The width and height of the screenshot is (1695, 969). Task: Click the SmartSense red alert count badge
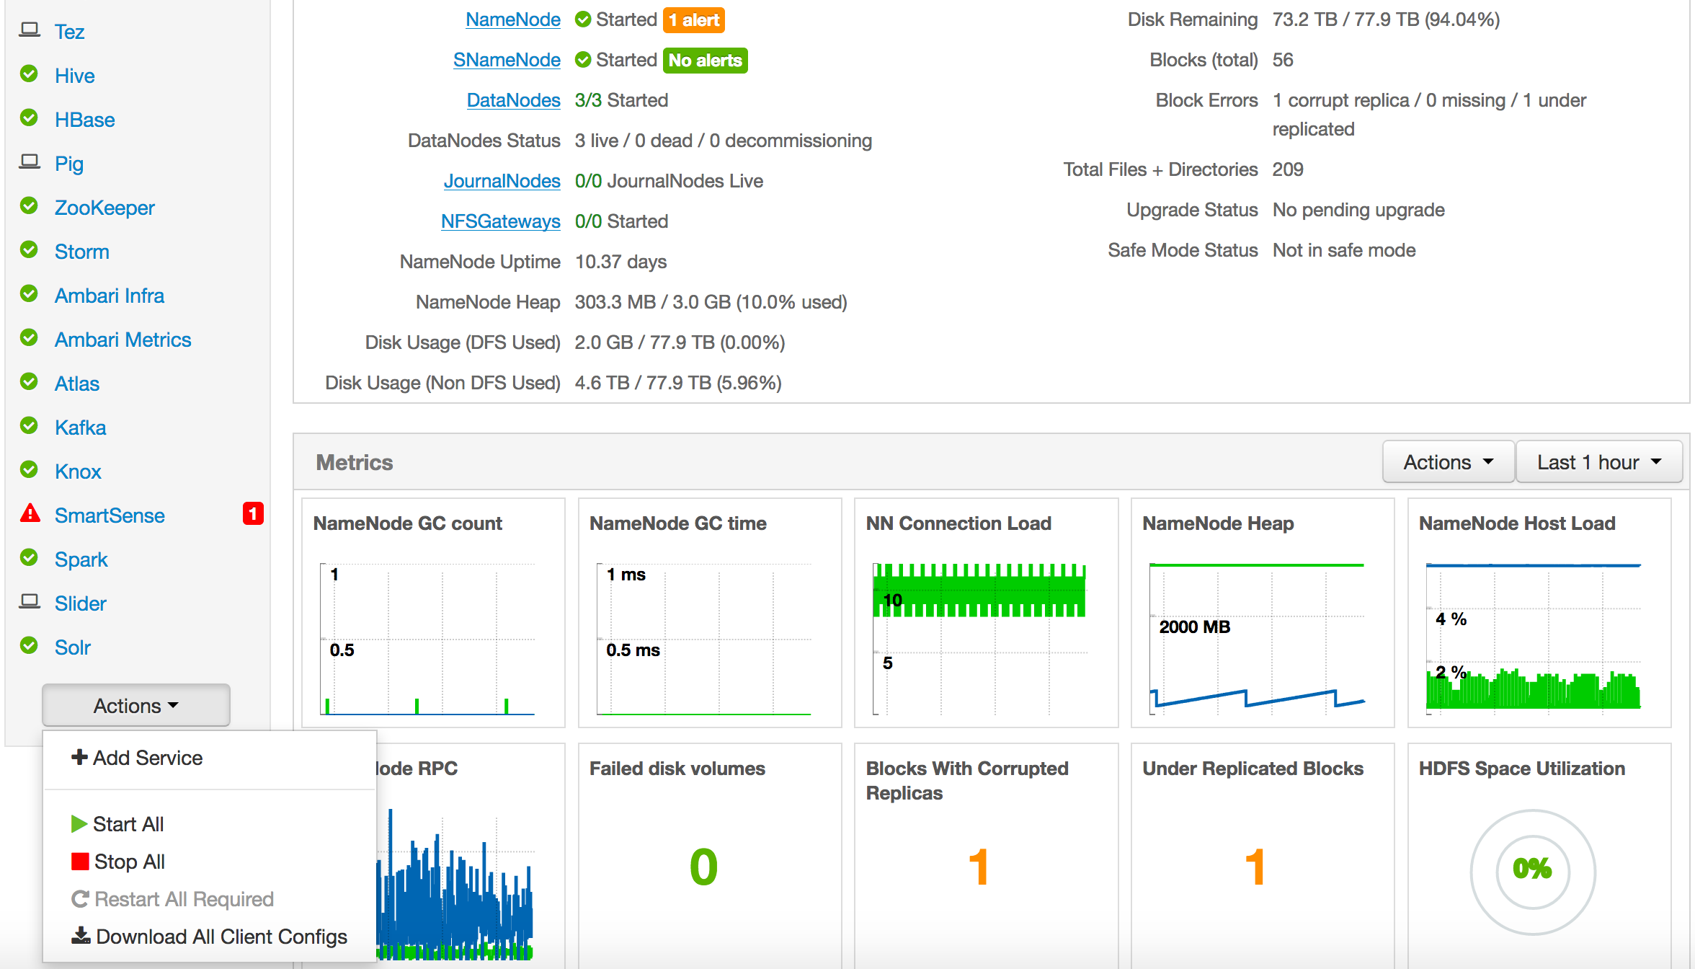253,514
